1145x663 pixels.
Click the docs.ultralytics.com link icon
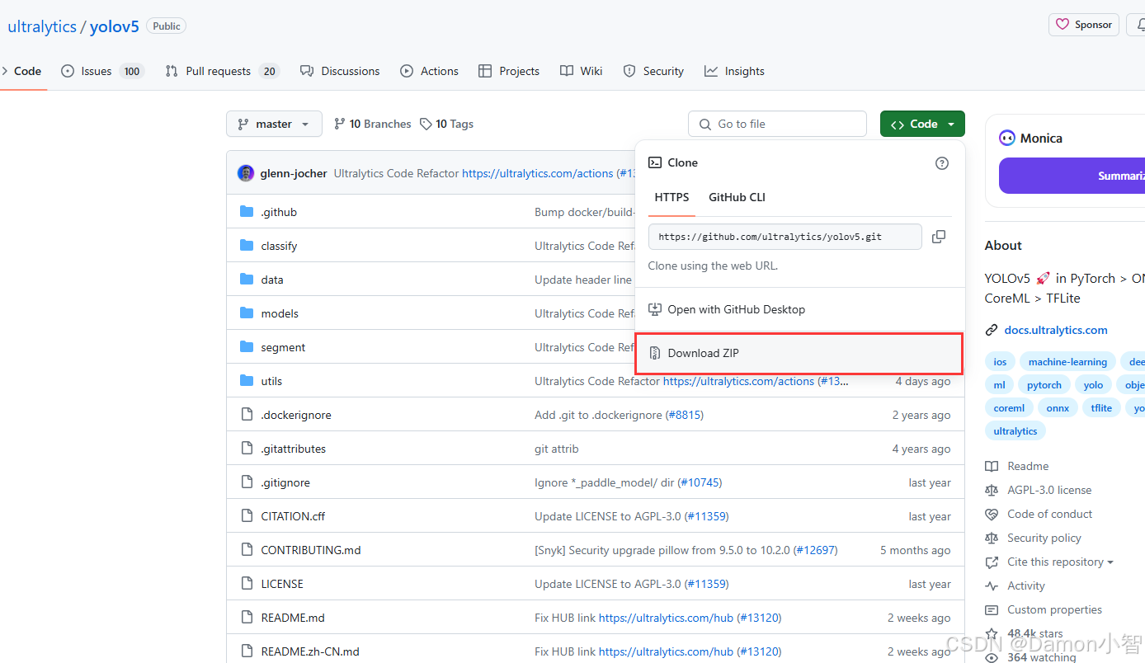point(992,330)
